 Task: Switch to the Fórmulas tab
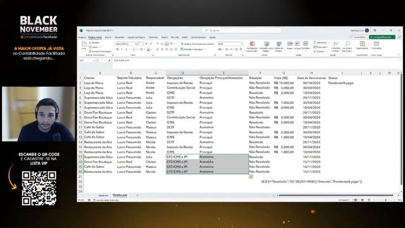(153, 37)
